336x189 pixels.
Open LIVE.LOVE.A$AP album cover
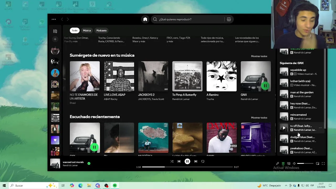pos(119,76)
